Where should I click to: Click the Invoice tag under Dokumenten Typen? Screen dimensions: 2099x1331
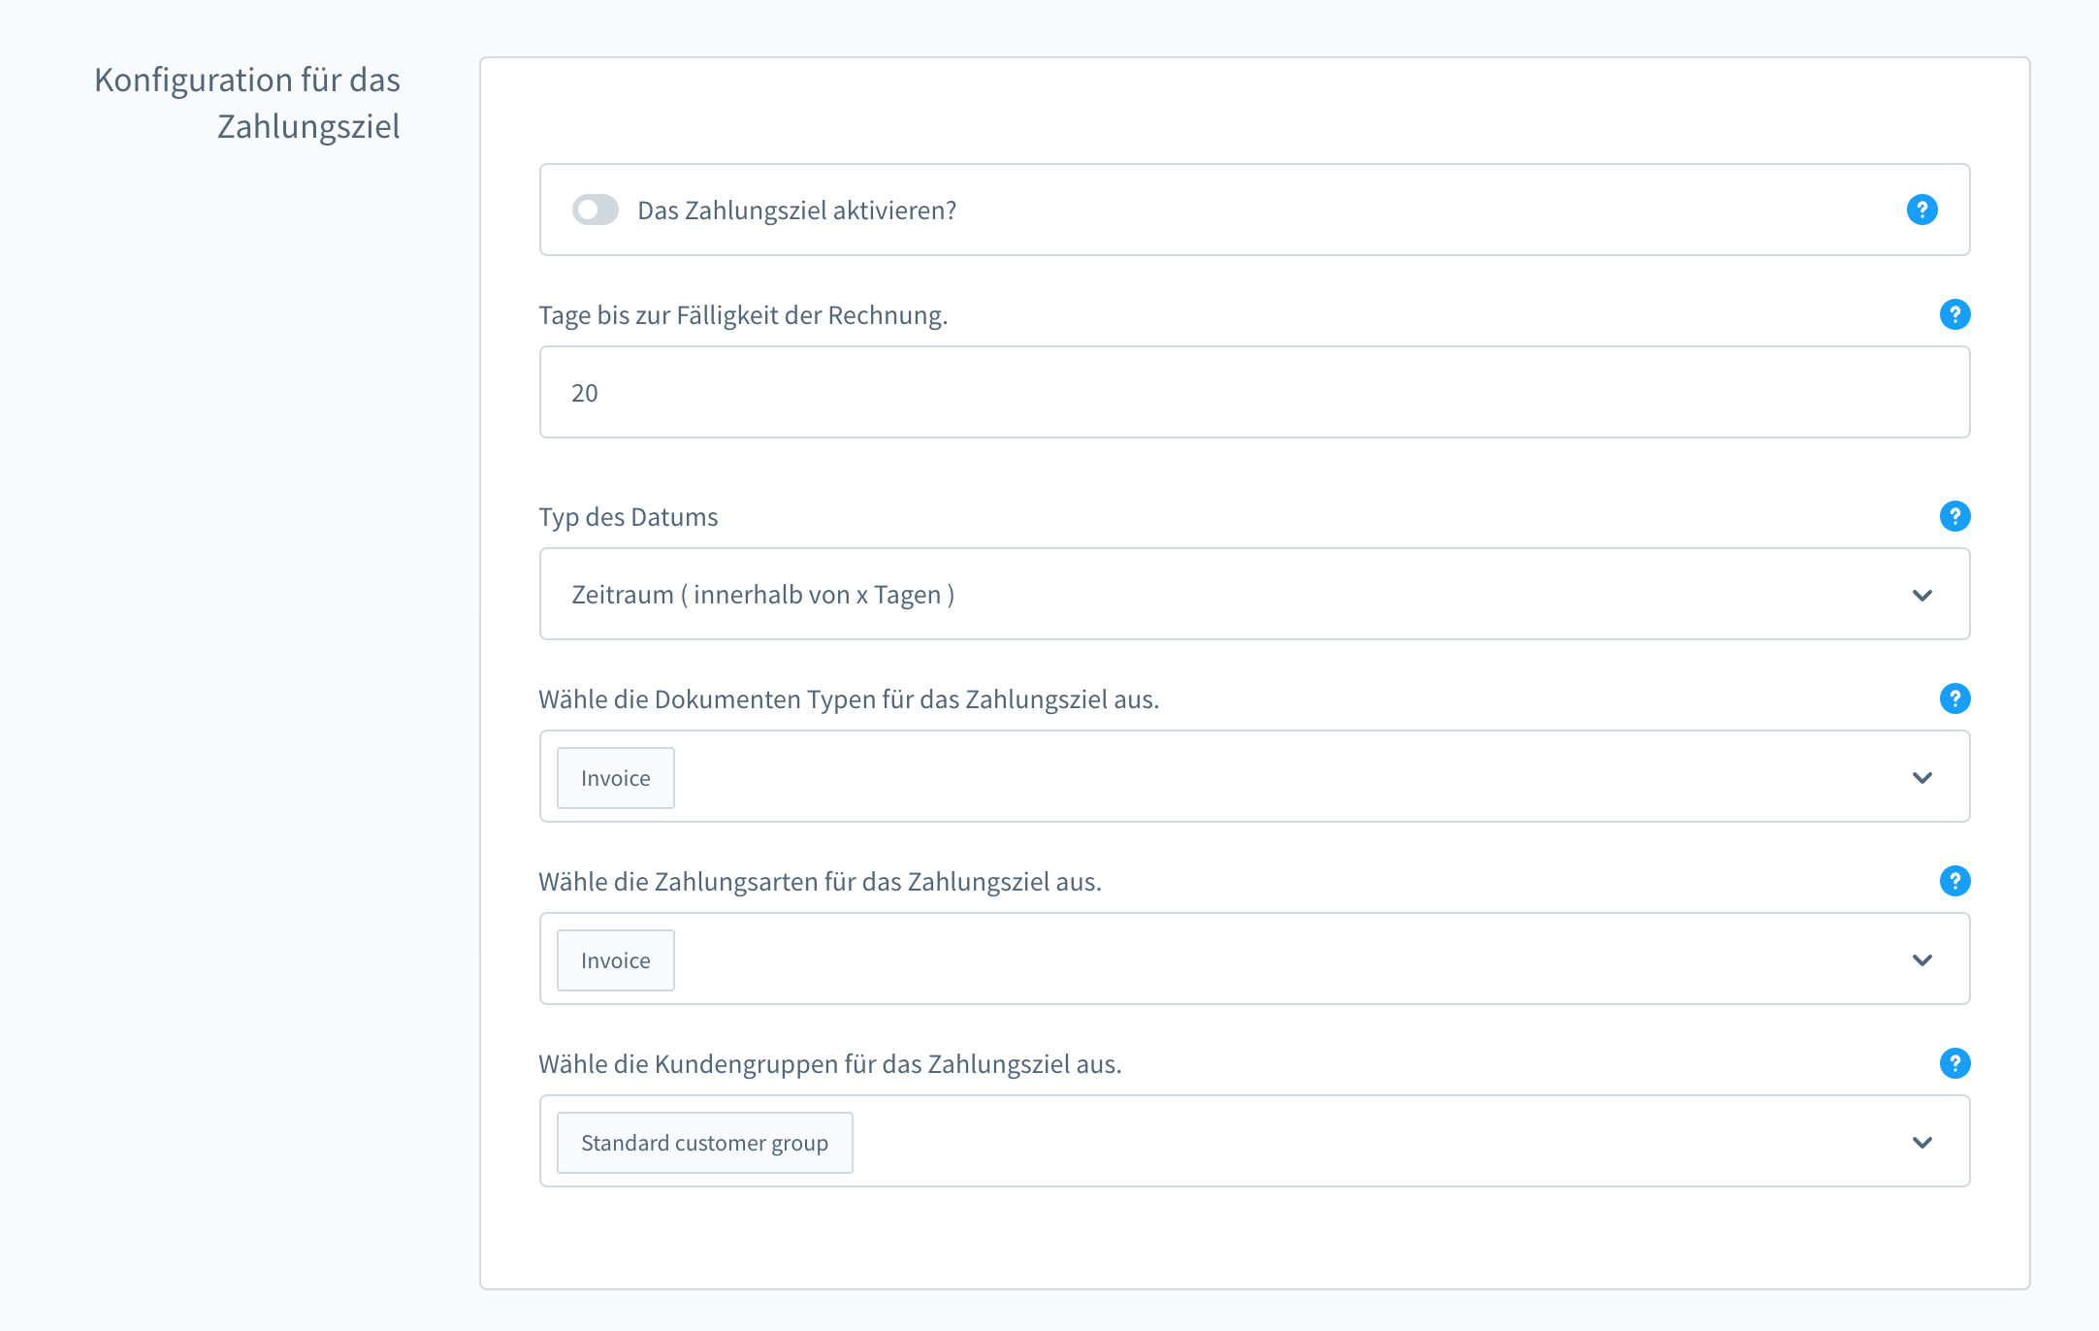point(616,778)
